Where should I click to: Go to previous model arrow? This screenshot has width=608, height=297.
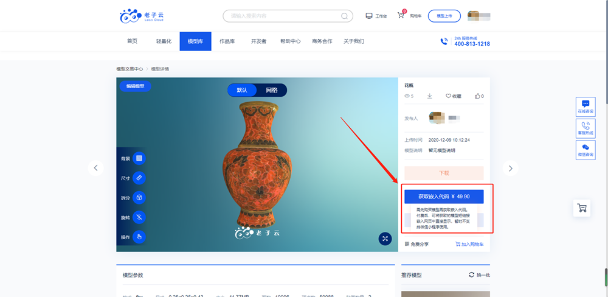pos(96,168)
